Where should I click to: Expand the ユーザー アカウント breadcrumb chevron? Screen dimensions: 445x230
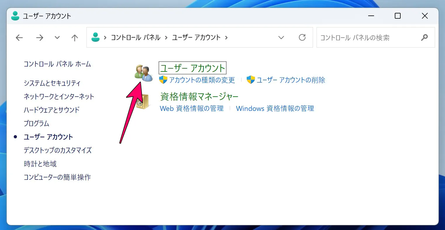point(226,37)
